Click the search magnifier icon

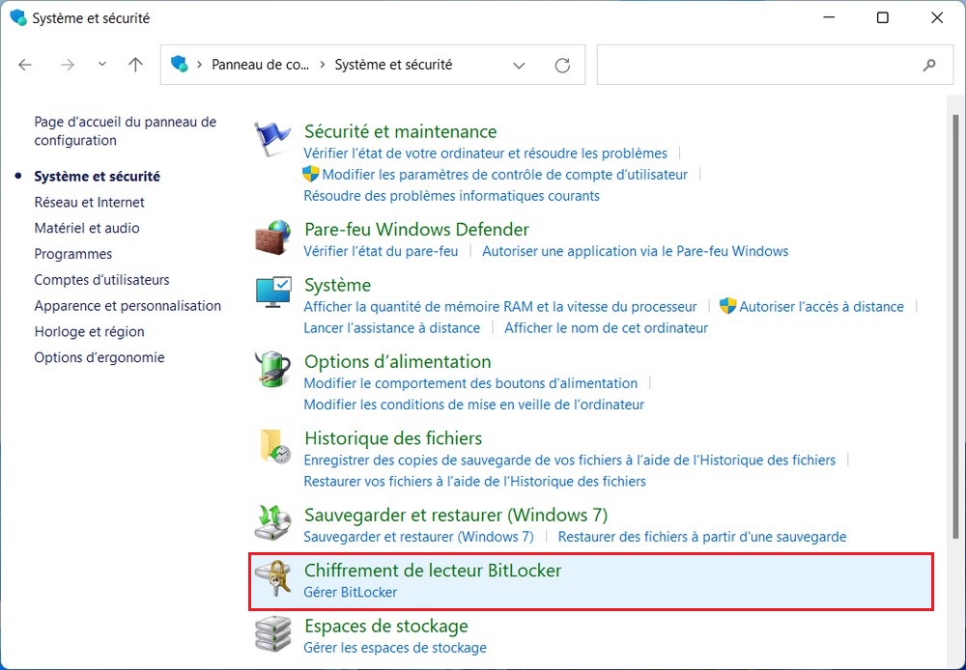(929, 65)
